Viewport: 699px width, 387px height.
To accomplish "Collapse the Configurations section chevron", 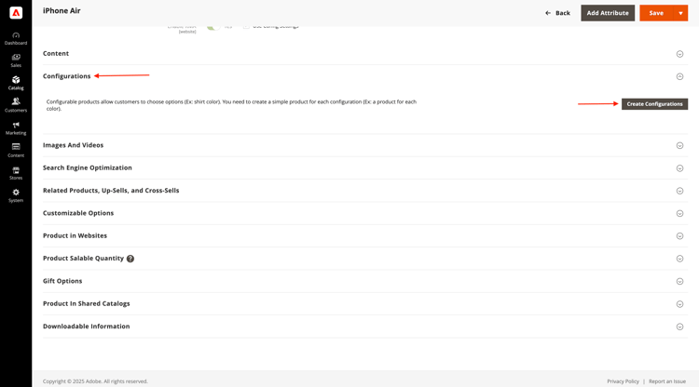I will [679, 76].
